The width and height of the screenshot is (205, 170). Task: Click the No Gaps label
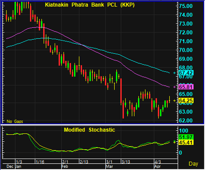15,121
